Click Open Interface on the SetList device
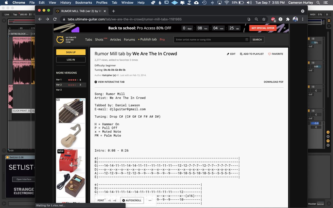The image size is (333, 208). coord(24,179)
